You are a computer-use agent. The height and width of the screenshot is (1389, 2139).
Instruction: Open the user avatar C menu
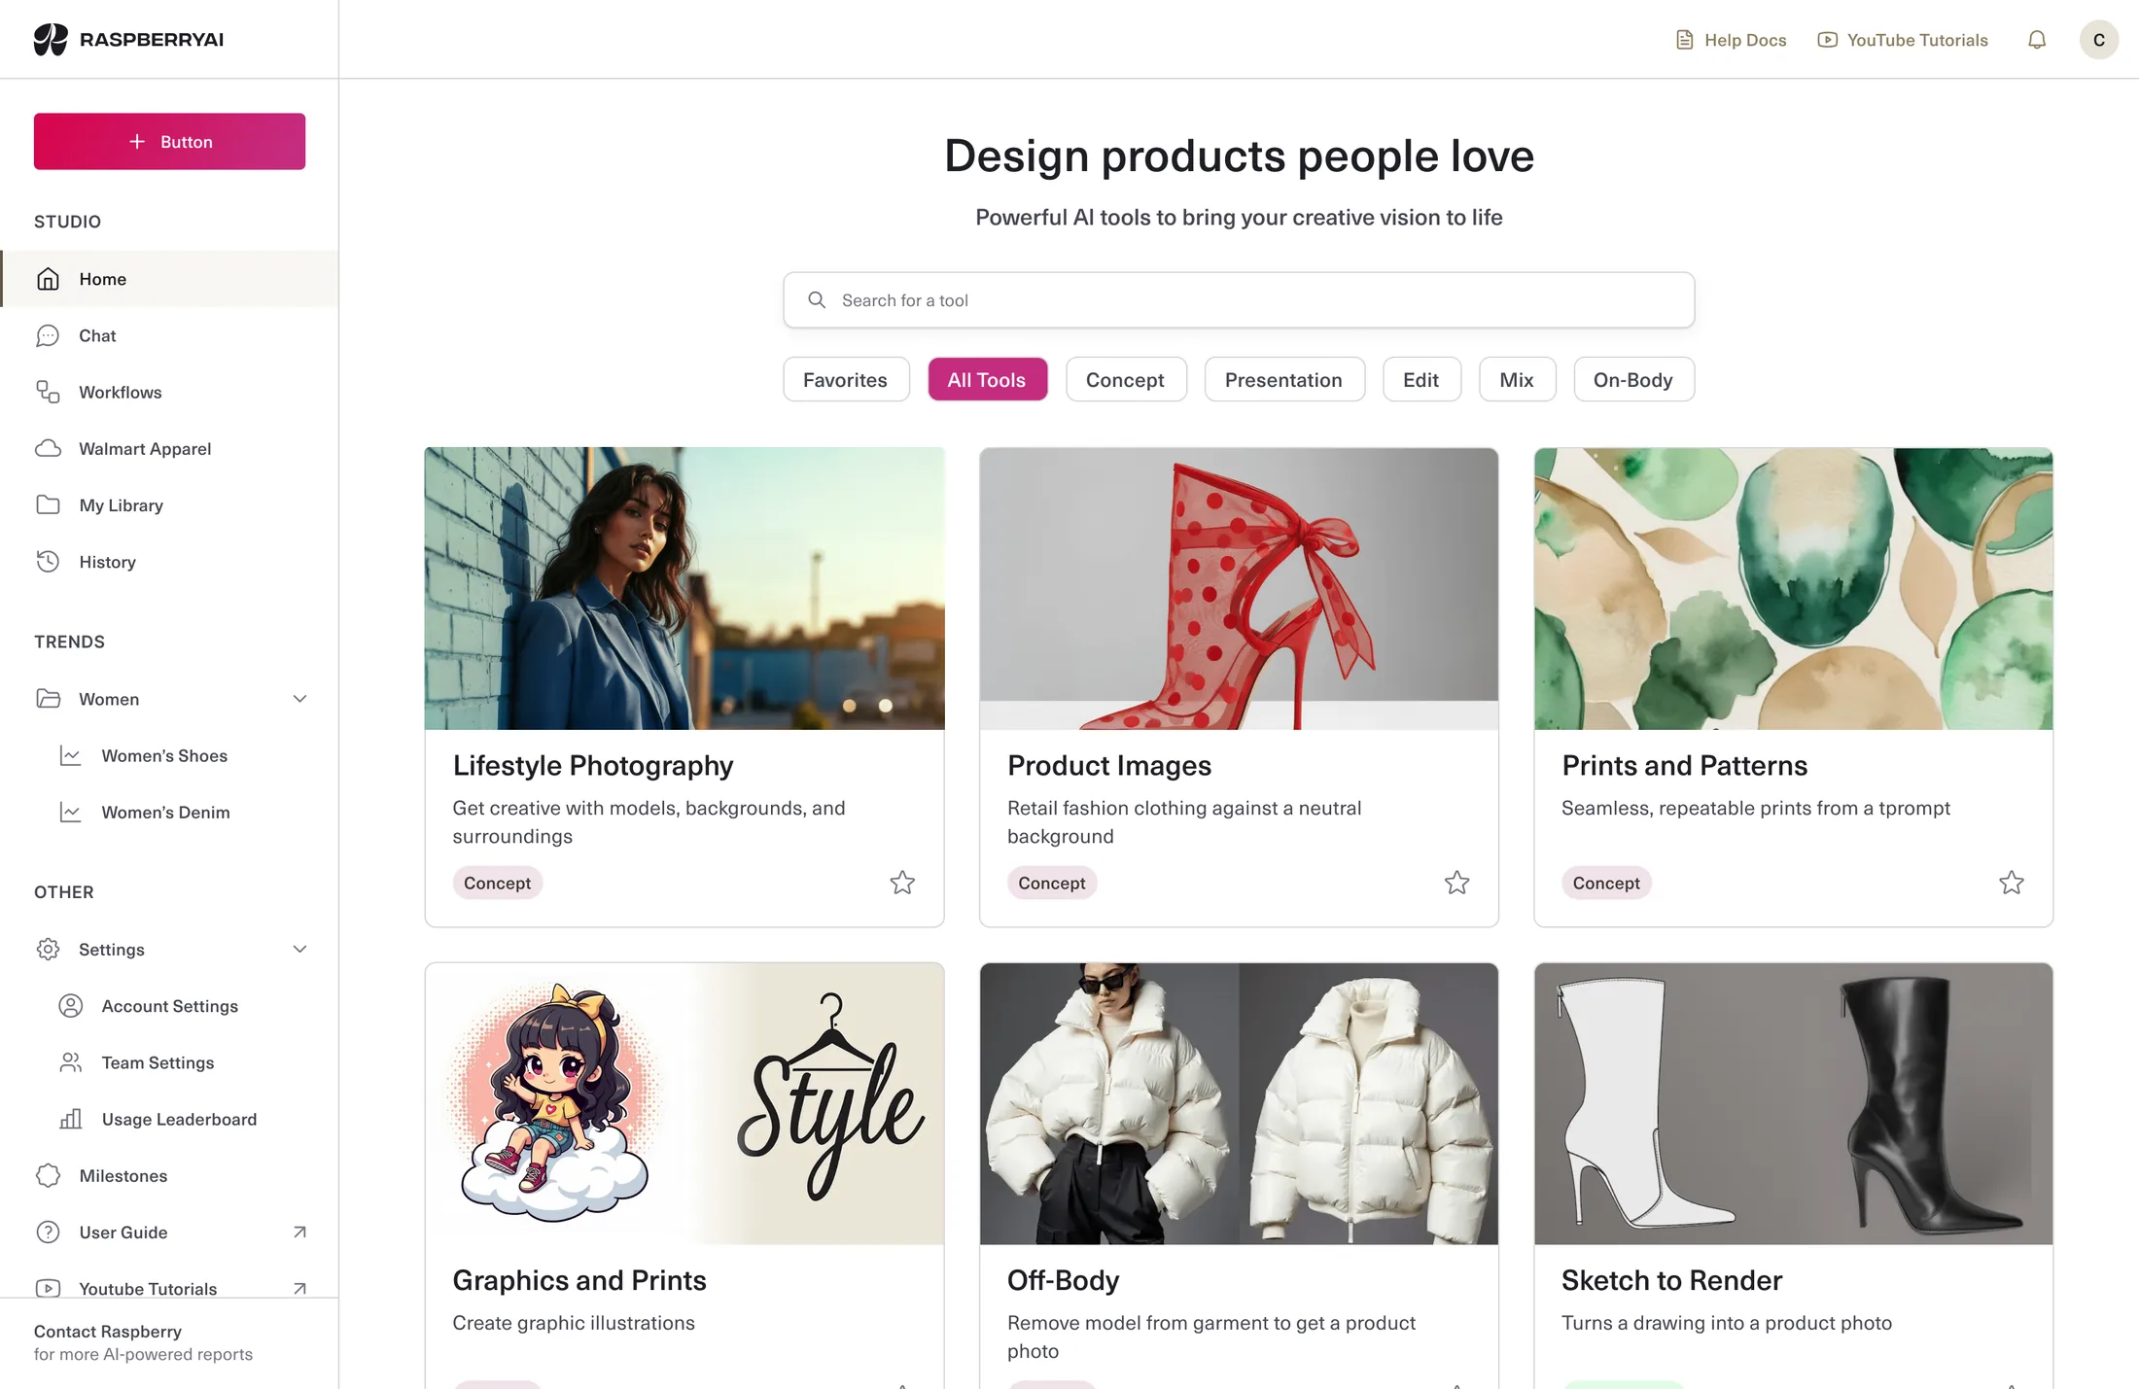[2099, 40]
